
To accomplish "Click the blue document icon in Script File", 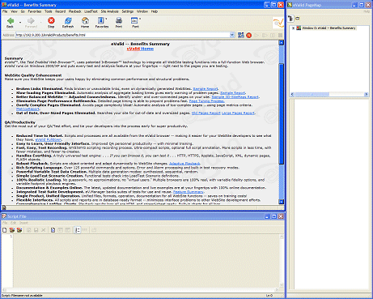I will pos(53,230).
